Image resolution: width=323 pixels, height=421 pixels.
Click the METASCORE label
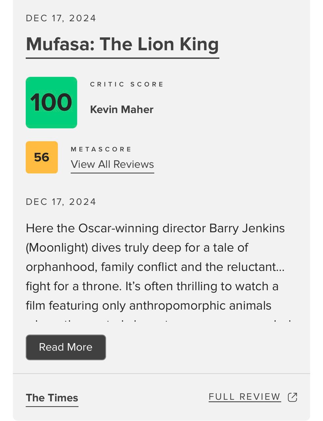(x=101, y=149)
